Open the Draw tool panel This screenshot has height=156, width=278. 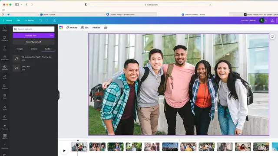point(5,77)
